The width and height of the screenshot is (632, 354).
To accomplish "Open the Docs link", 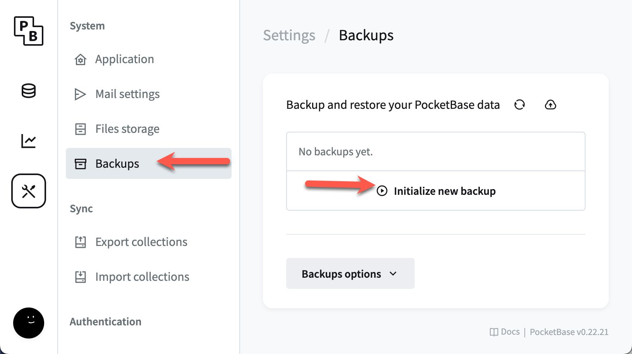I will click(x=505, y=332).
